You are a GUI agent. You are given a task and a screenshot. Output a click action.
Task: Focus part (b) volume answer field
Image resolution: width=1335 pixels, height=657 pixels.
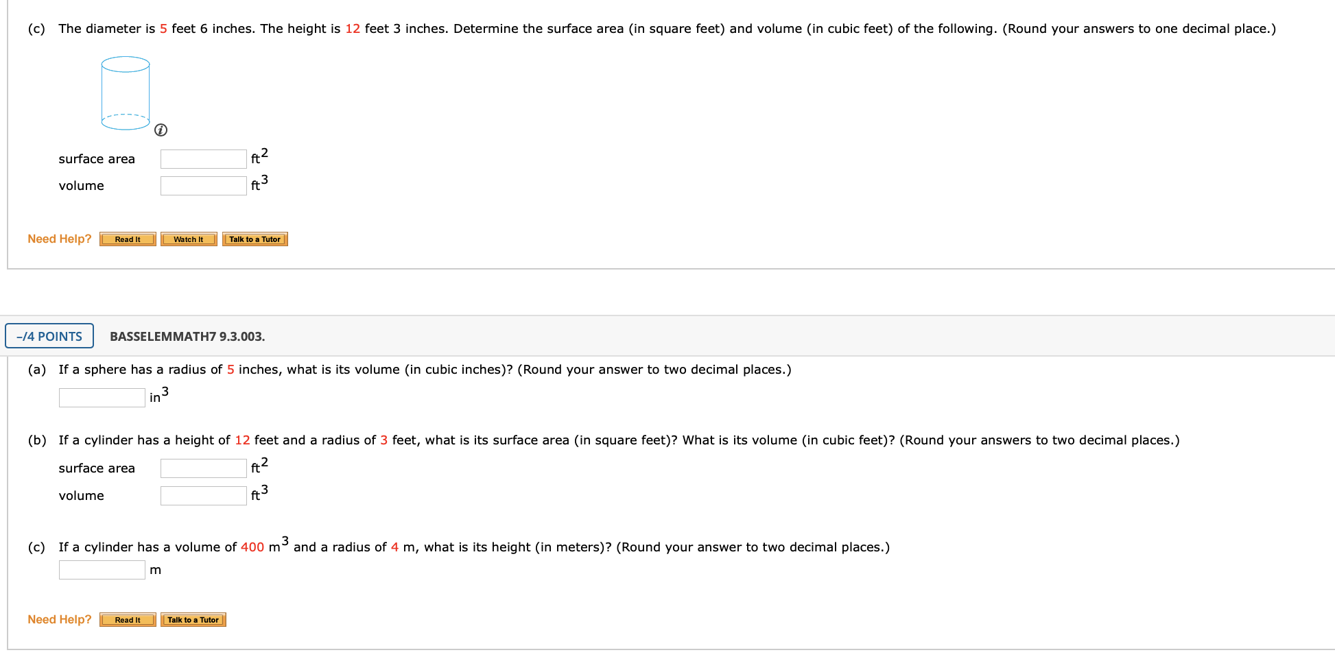coord(204,496)
